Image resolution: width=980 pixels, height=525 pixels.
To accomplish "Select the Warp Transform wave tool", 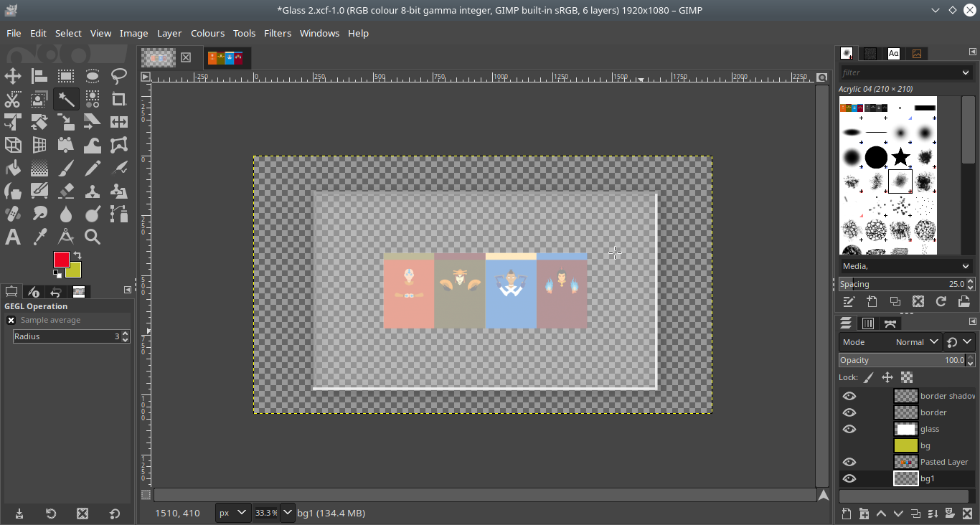I will tap(93, 145).
